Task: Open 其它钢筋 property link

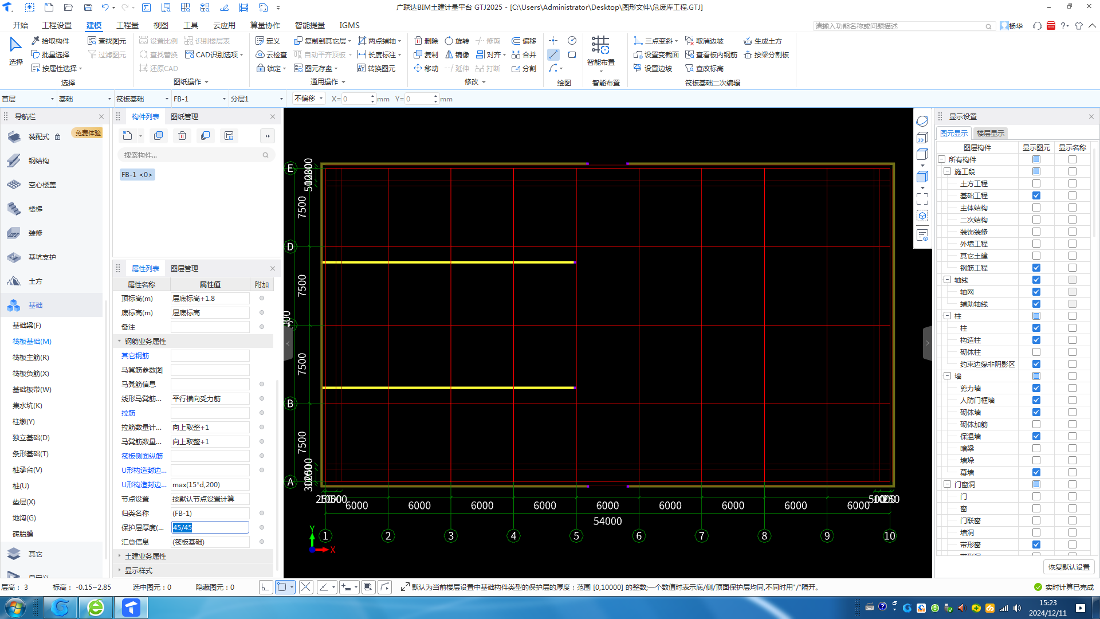Action: [x=135, y=355]
